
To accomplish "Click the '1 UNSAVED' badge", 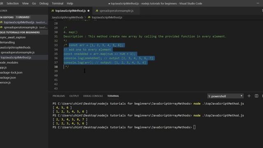I will 23,17.
